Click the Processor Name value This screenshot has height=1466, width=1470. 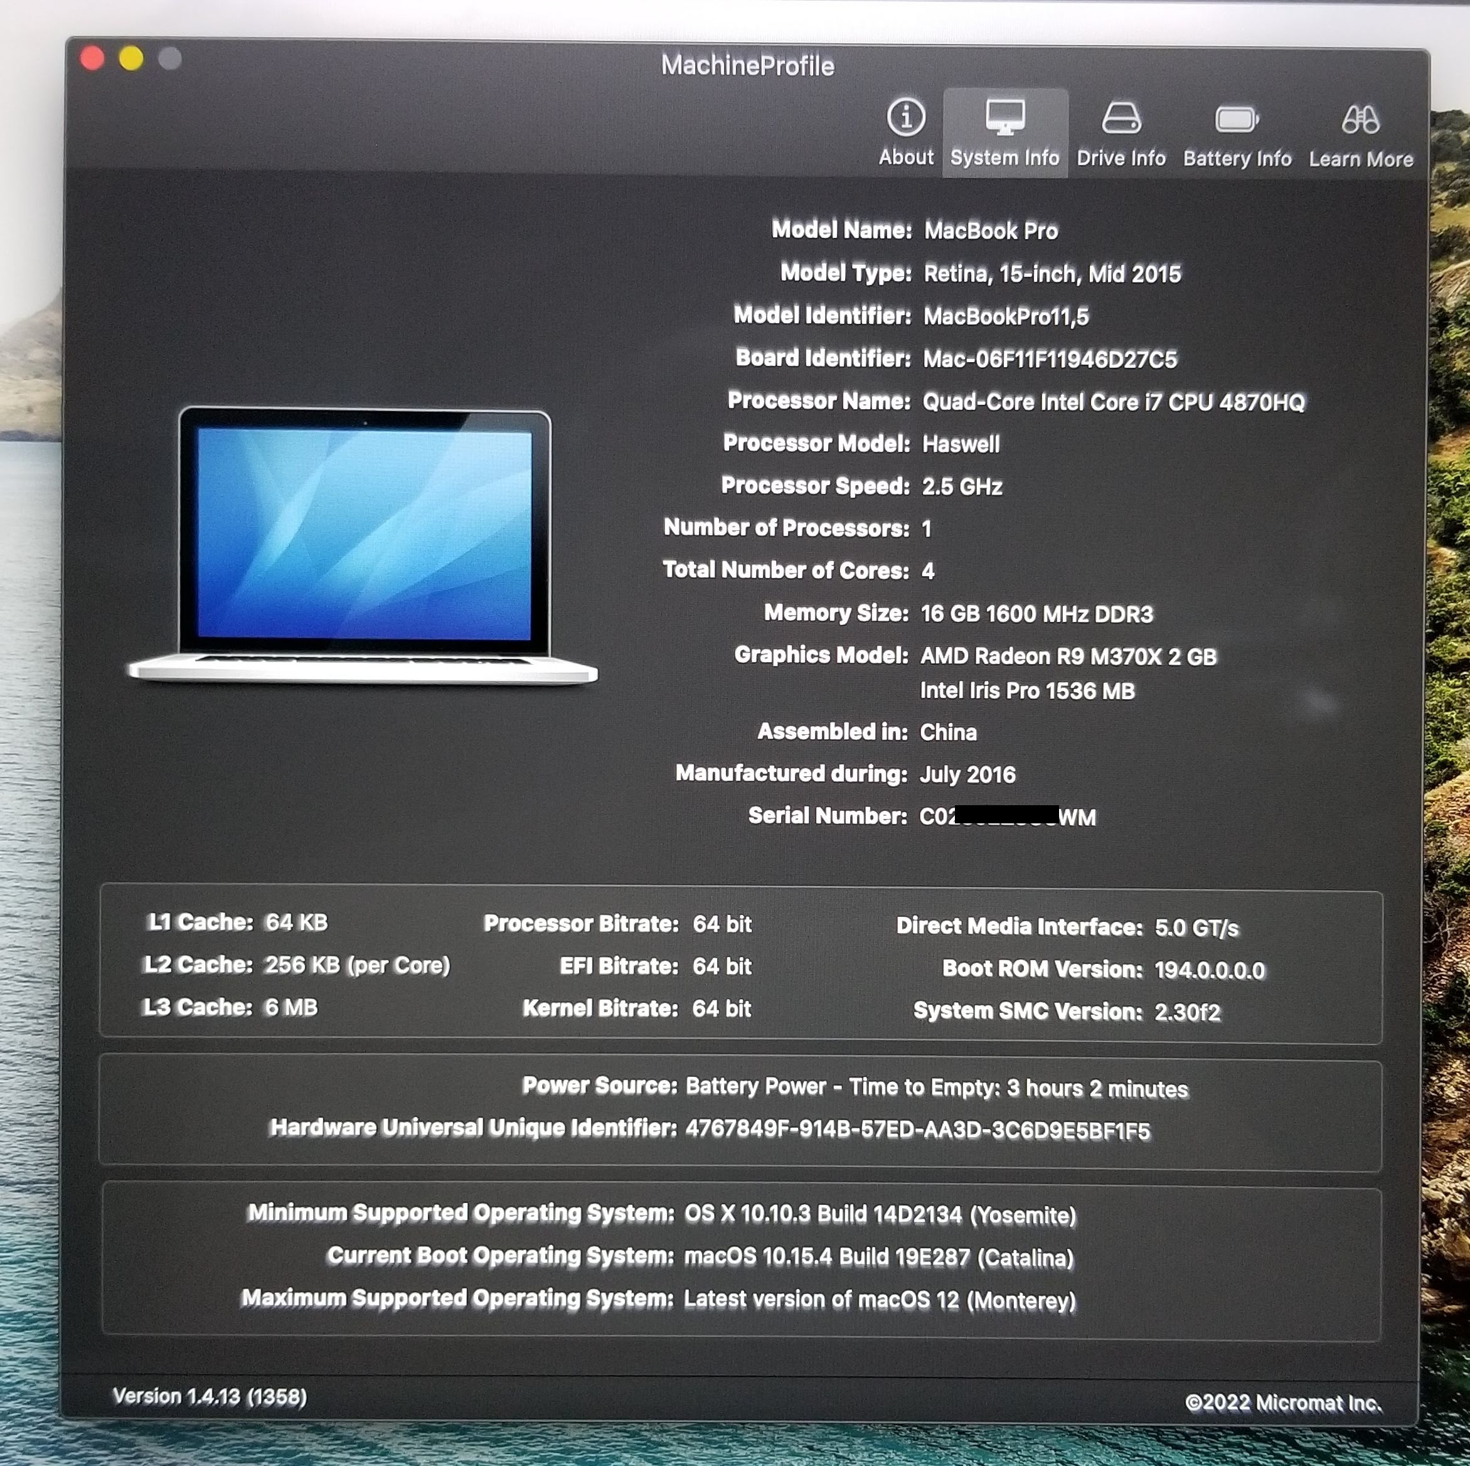tap(1112, 402)
